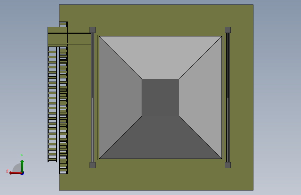Select the dark square bottom face of the hopper
301x195 pixels.
tap(160, 97)
